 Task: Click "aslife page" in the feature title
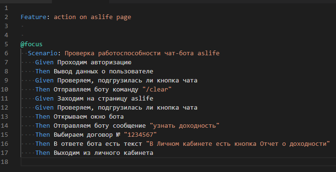coord(111,17)
